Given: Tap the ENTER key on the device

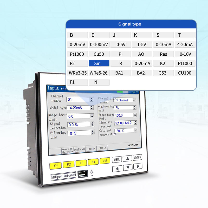Looking at the screenshot, I should click(138, 157).
